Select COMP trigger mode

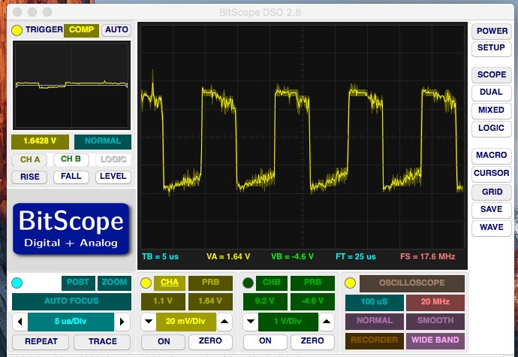81,30
